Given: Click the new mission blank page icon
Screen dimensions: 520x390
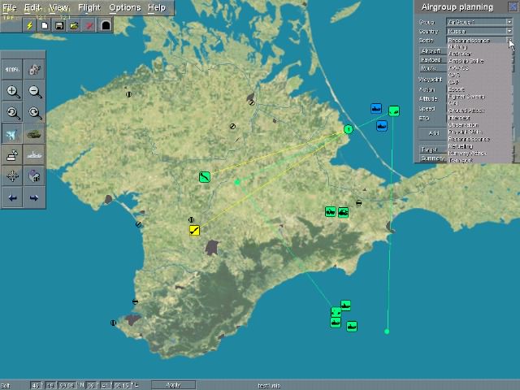Looking at the screenshot, I should [x=45, y=25].
